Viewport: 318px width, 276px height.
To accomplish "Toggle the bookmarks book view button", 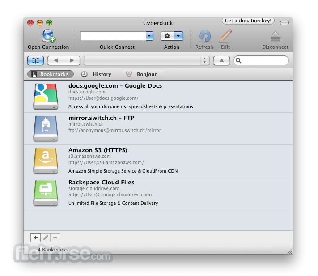I will tap(35, 60).
